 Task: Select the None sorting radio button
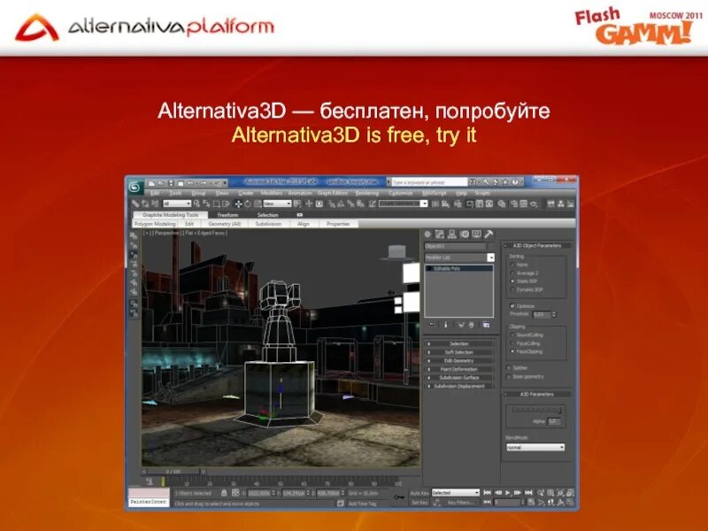click(512, 265)
